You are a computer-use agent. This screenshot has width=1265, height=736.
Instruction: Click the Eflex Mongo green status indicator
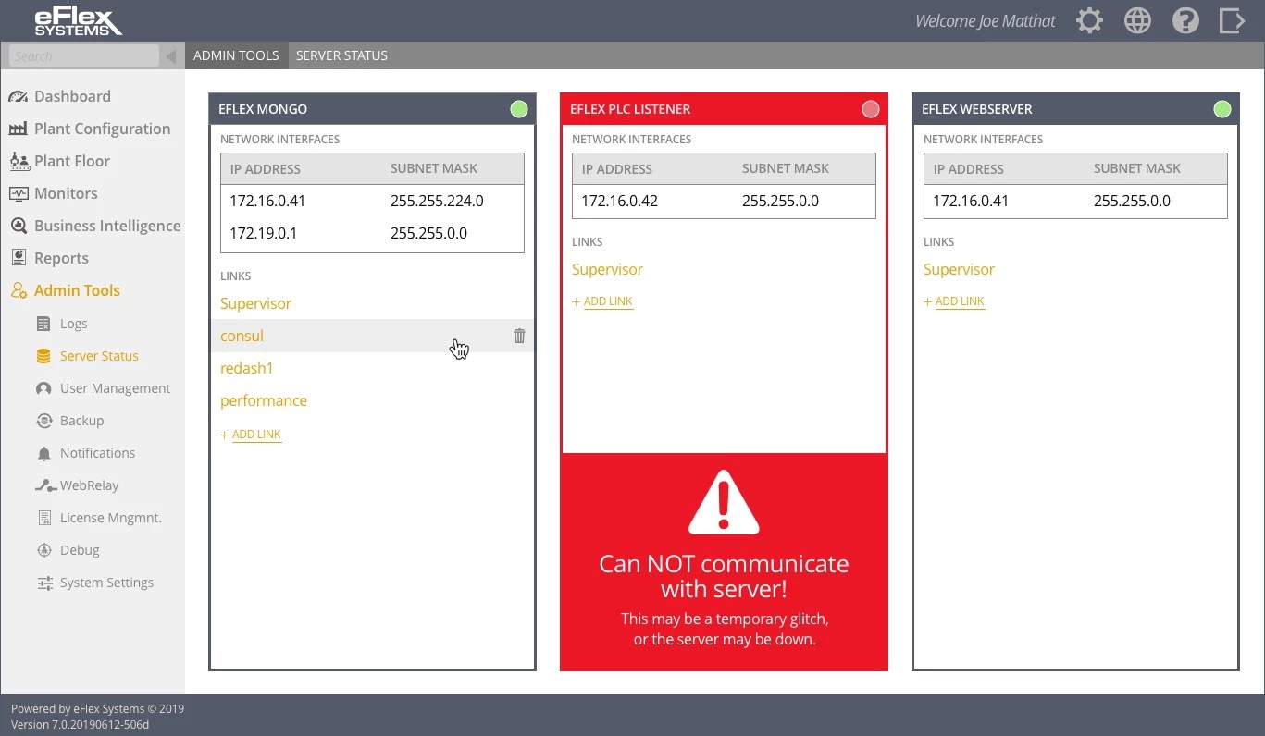pos(519,109)
